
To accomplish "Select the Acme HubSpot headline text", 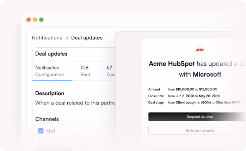I will pos(172,64).
